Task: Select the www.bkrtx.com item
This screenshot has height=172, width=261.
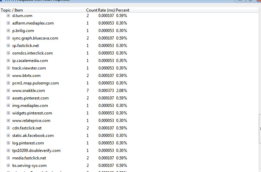Action: (x=26, y=76)
